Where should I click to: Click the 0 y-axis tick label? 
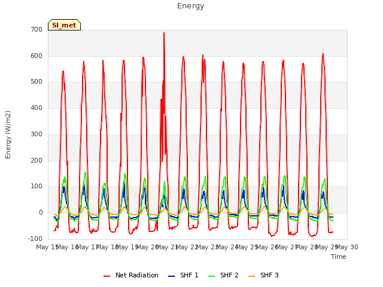[x=41, y=213]
